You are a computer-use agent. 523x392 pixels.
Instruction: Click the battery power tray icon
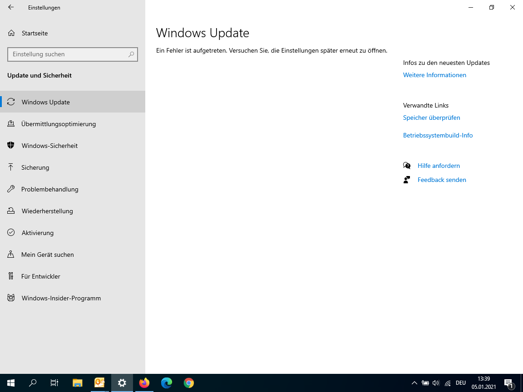(x=425, y=383)
